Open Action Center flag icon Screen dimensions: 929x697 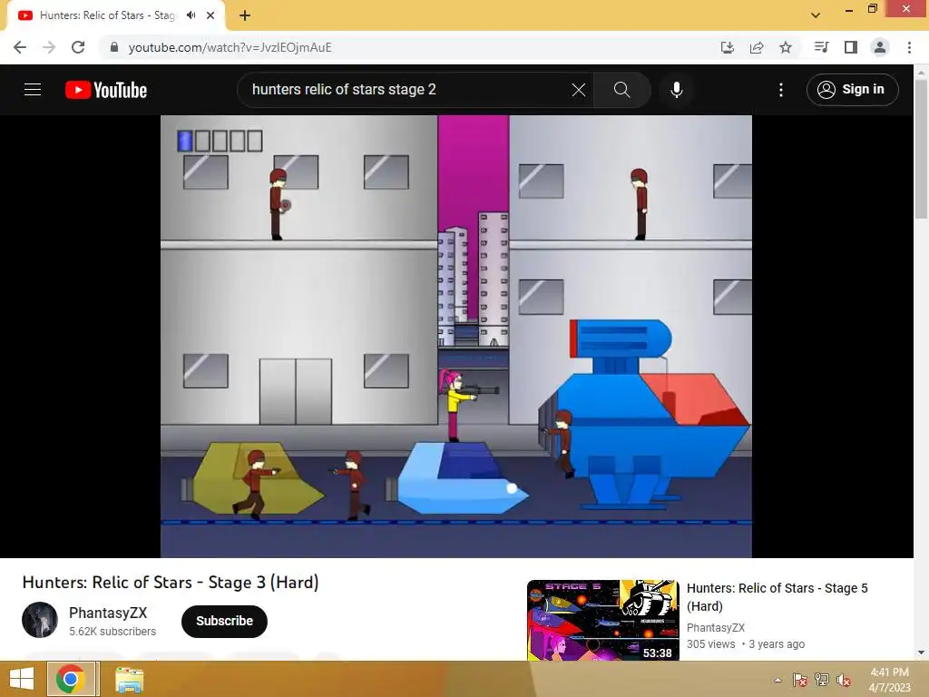tap(800, 680)
